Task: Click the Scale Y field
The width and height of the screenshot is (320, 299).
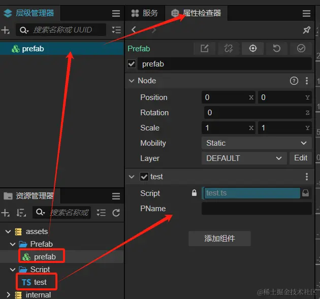Action: point(284,128)
